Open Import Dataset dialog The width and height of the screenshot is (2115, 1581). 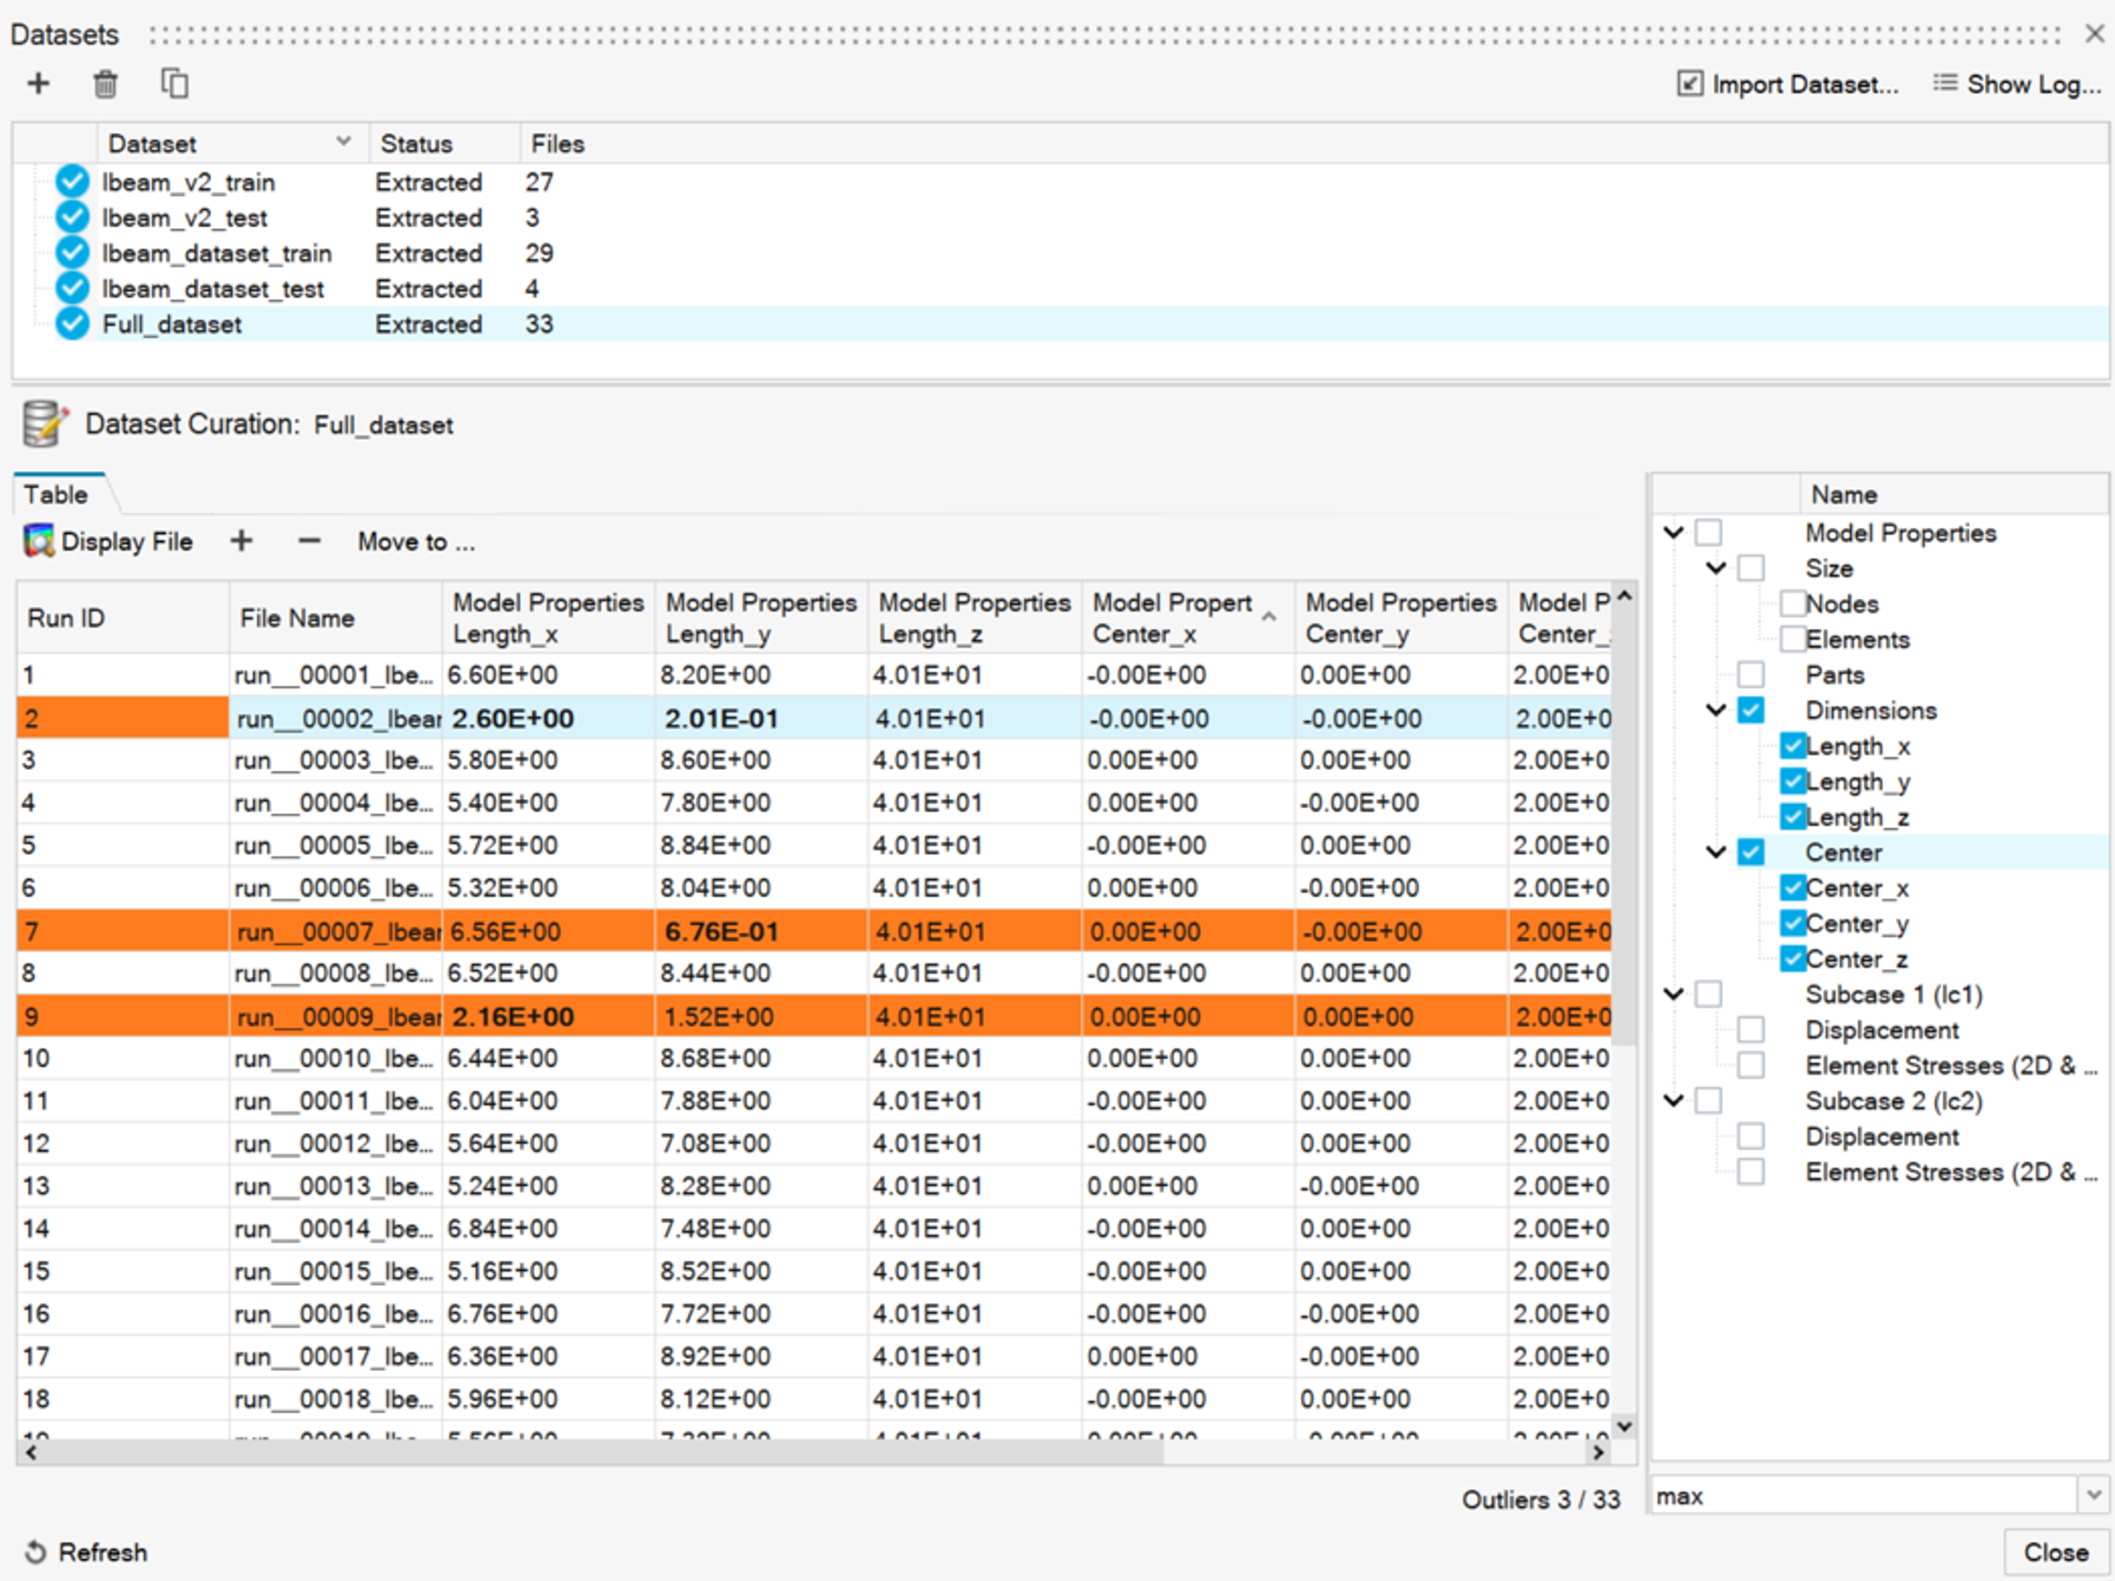coord(1788,84)
